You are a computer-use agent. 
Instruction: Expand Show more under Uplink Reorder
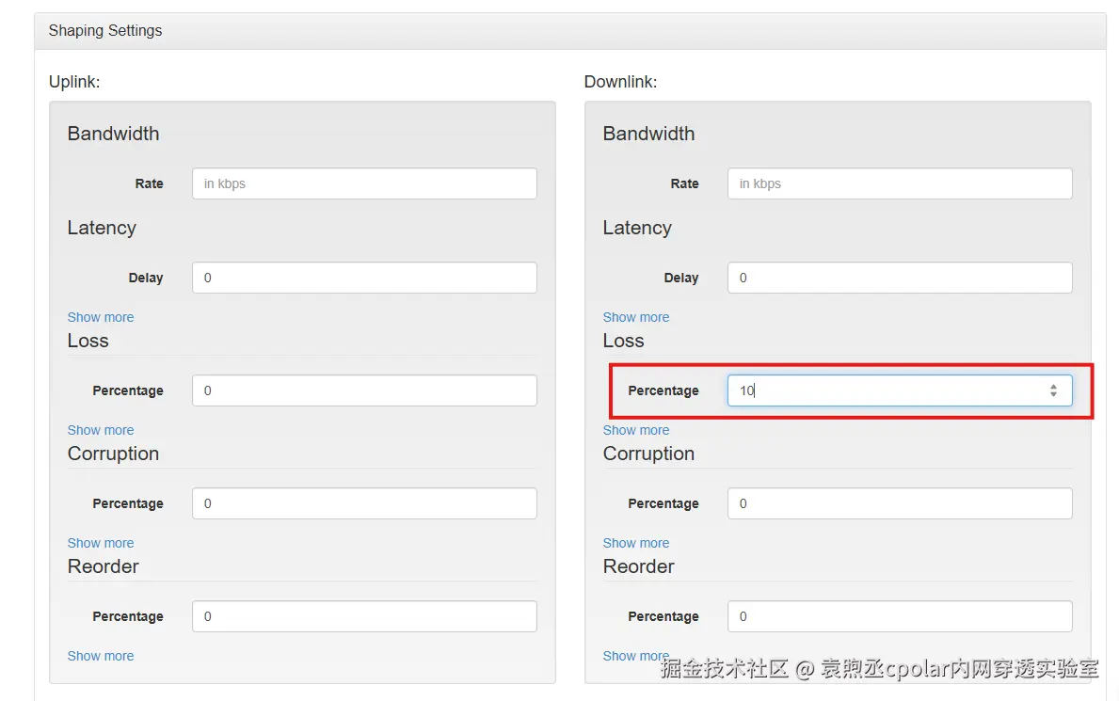[101, 656]
